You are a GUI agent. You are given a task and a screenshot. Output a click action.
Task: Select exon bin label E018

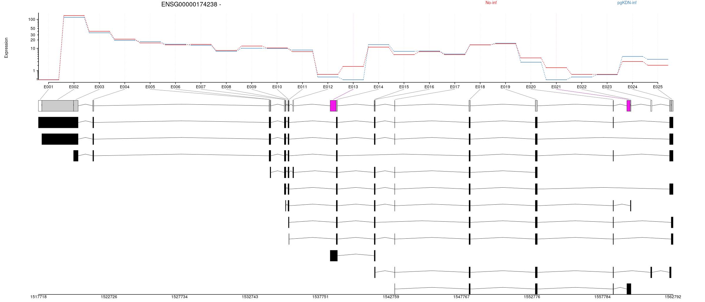pyautogui.click(x=480, y=87)
